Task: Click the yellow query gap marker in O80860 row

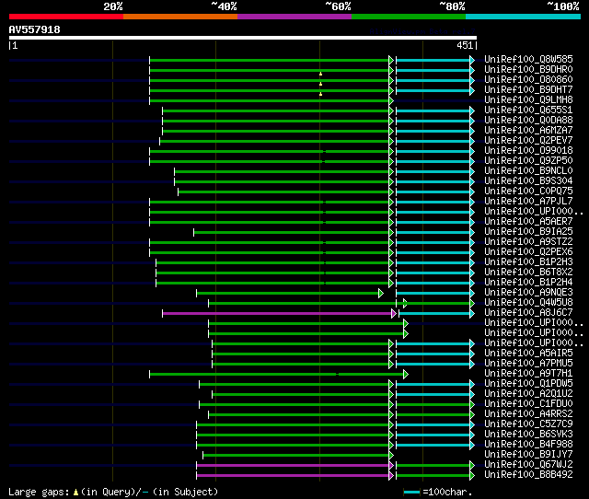Action: pyautogui.click(x=320, y=84)
